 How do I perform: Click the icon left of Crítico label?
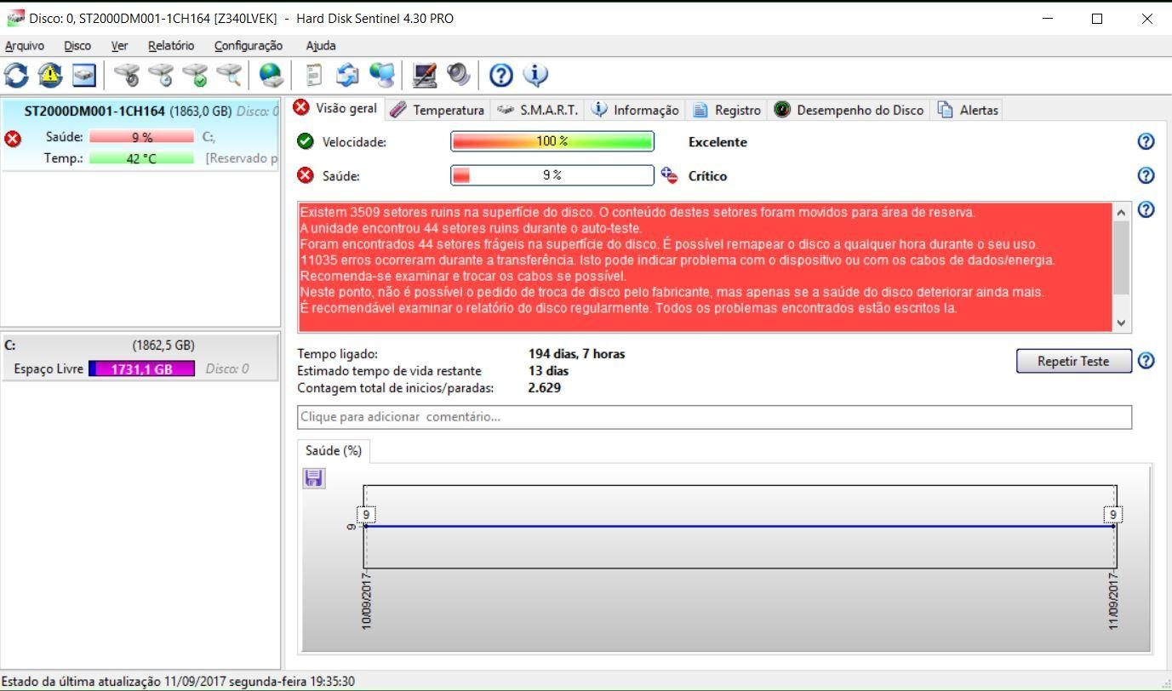click(669, 175)
